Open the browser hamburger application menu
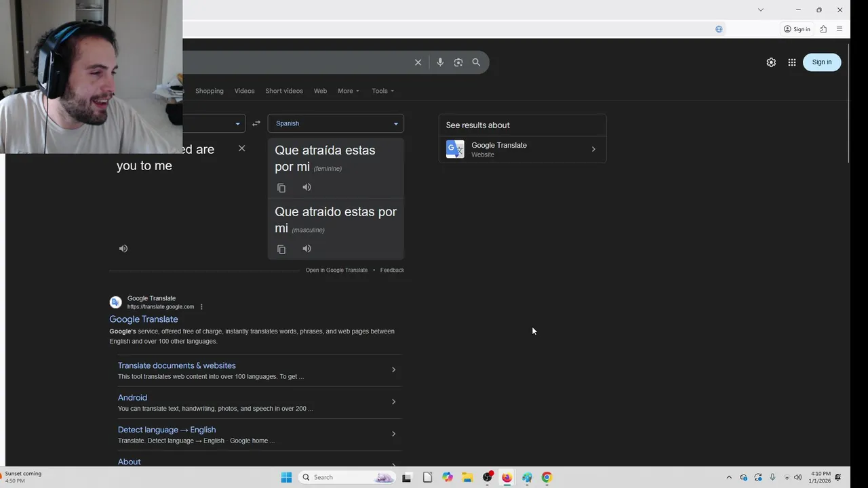This screenshot has height=488, width=868. (840, 29)
